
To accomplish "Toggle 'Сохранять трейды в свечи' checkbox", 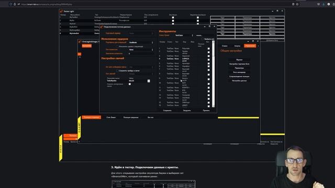I will click(117, 70).
